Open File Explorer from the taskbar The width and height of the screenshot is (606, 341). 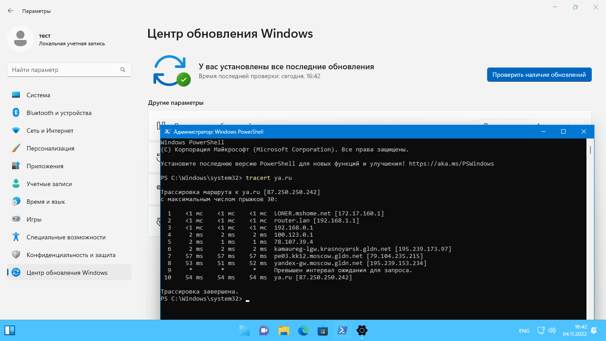[284, 330]
